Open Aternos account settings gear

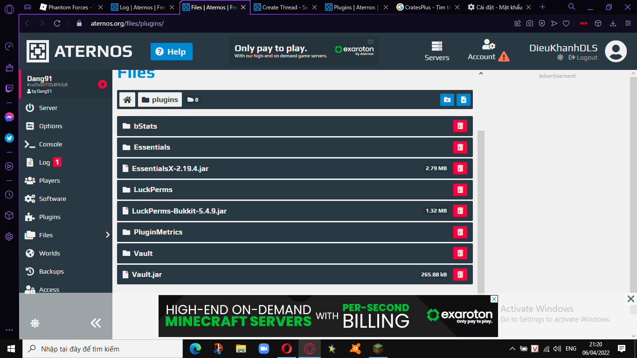560,57
